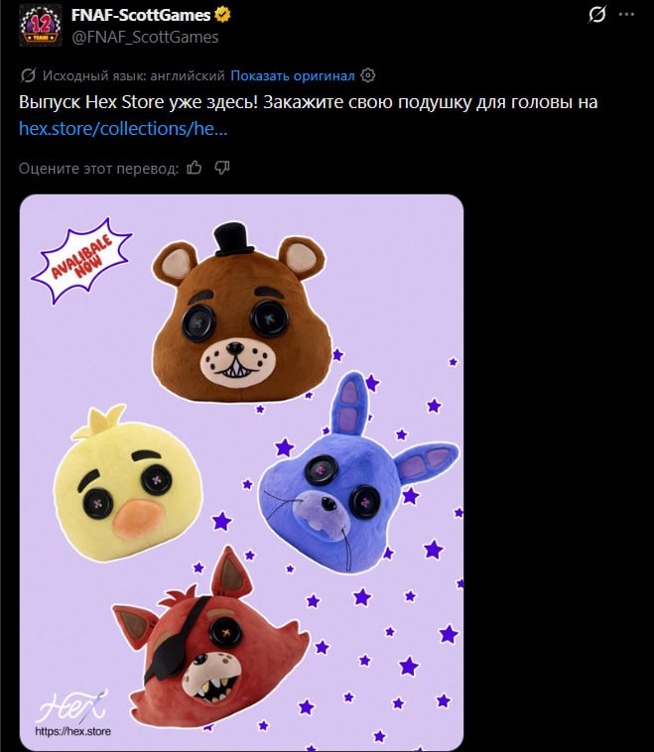Click the Freddy bear pillow in image
Viewport: 654px width, 752px height.
point(240,313)
